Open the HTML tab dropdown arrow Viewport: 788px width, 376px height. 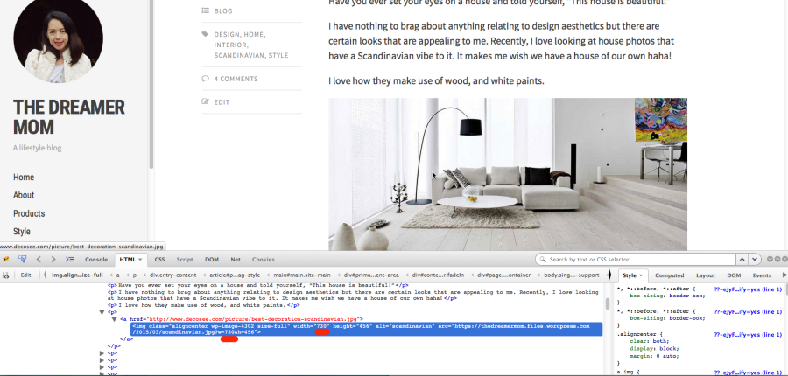(141, 260)
